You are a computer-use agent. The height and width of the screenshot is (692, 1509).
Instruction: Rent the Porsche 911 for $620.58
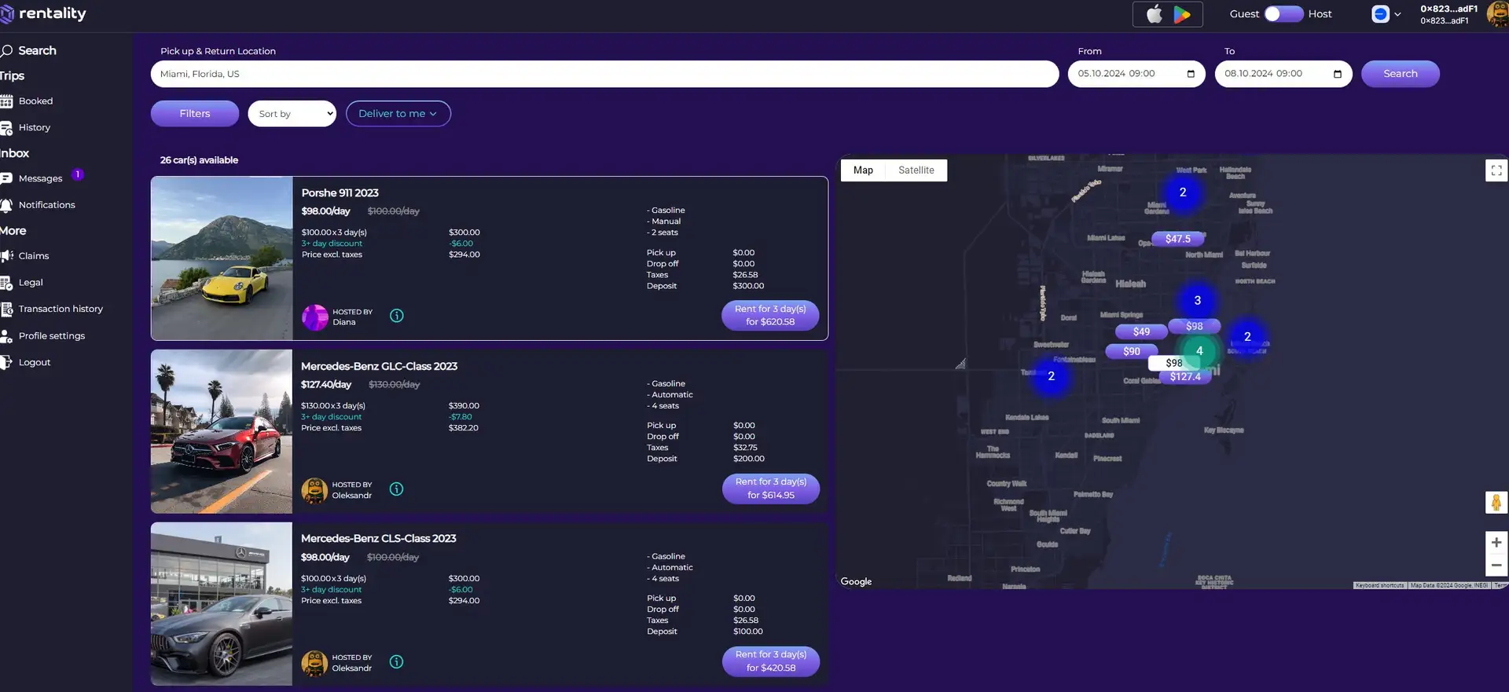769,316
